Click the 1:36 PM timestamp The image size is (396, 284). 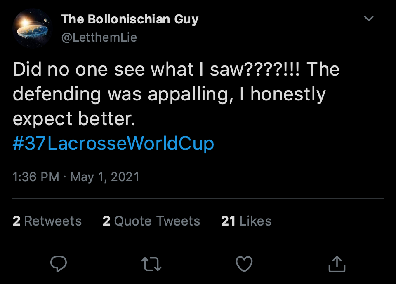pos(36,177)
